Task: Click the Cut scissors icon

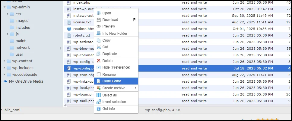Action: click(x=99, y=47)
